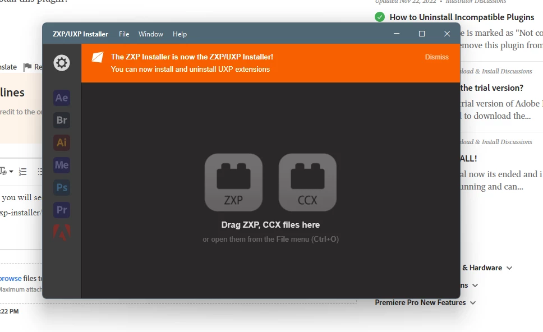Minimize the ZXP/UXP Installer window
Viewport: 543px width, 332px height.
(397, 34)
